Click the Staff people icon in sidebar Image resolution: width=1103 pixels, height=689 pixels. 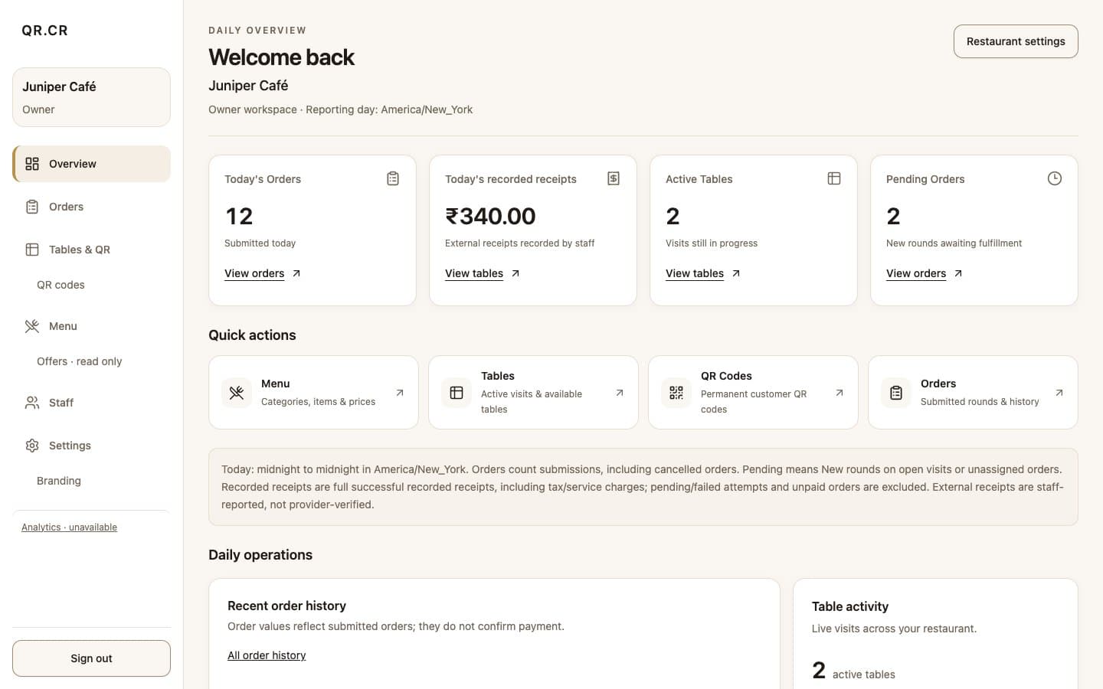click(32, 403)
